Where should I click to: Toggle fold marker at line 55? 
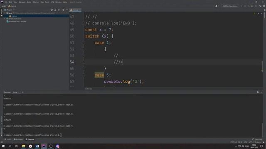84,69
